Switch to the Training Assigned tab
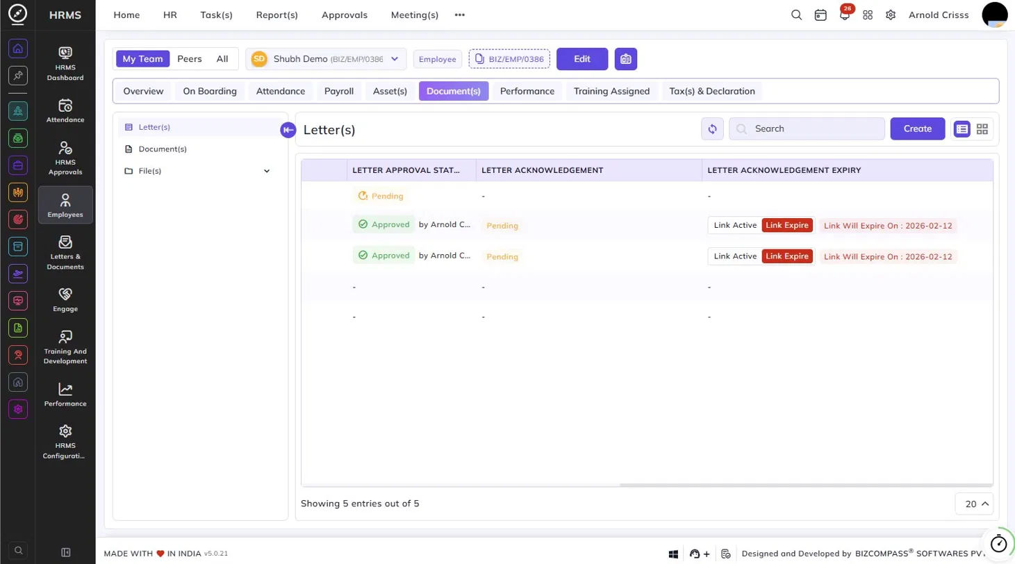Viewport: 1015px width, 564px height. pos(611,91)
